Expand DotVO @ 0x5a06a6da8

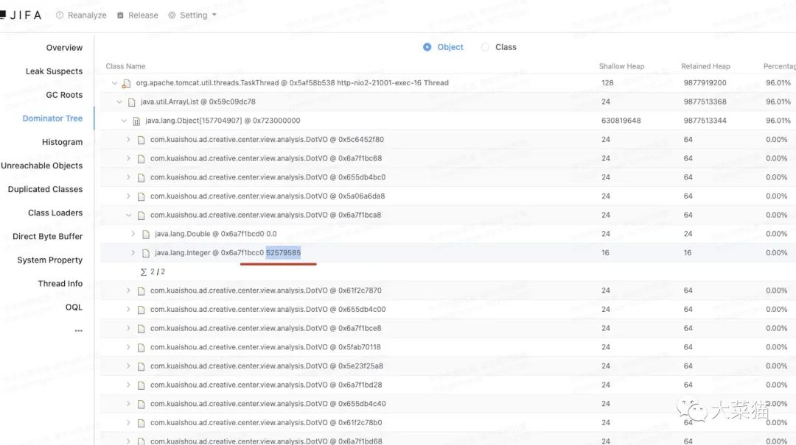pyautogui.click(x=128, y=196)
